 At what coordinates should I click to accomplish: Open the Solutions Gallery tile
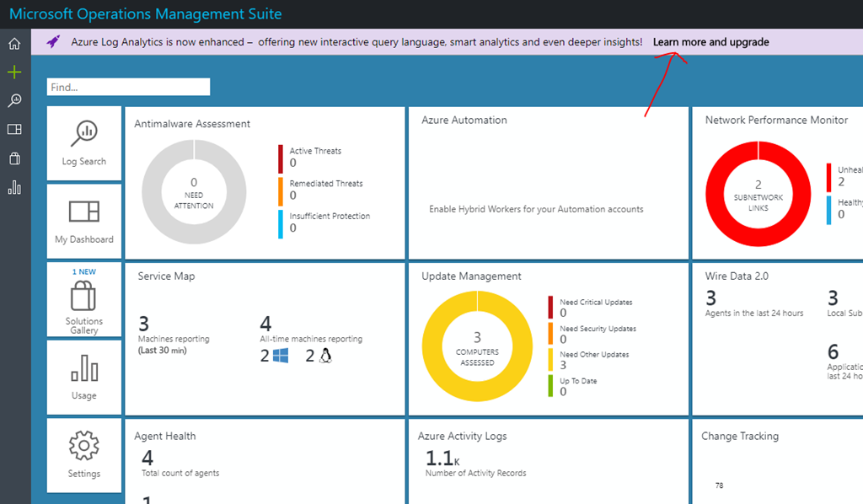[x=84, y=299]
